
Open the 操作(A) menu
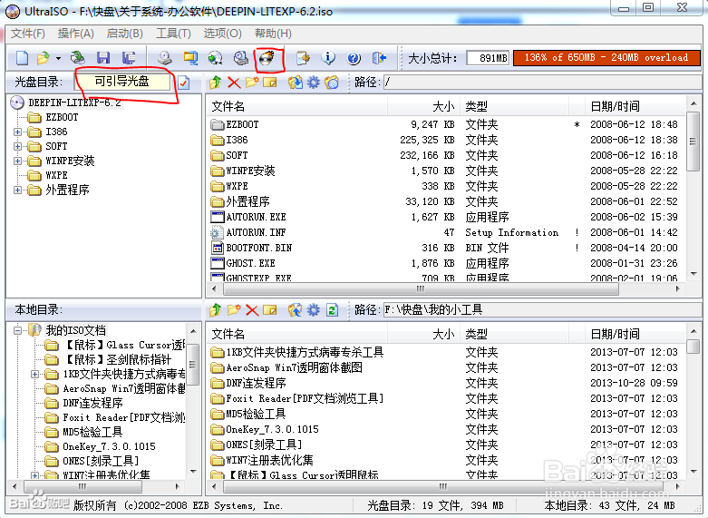pyautogui.click(x=75, y=34)
